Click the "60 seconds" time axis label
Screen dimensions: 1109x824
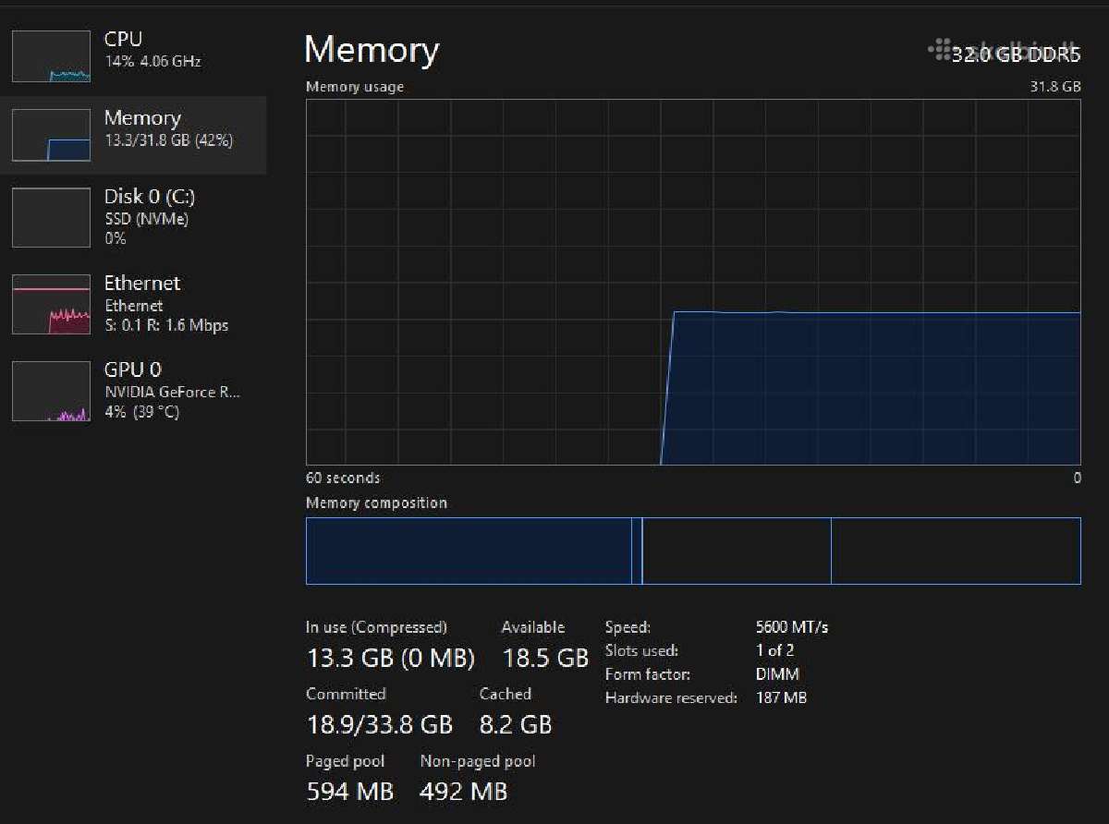click(x=343, y=479)
